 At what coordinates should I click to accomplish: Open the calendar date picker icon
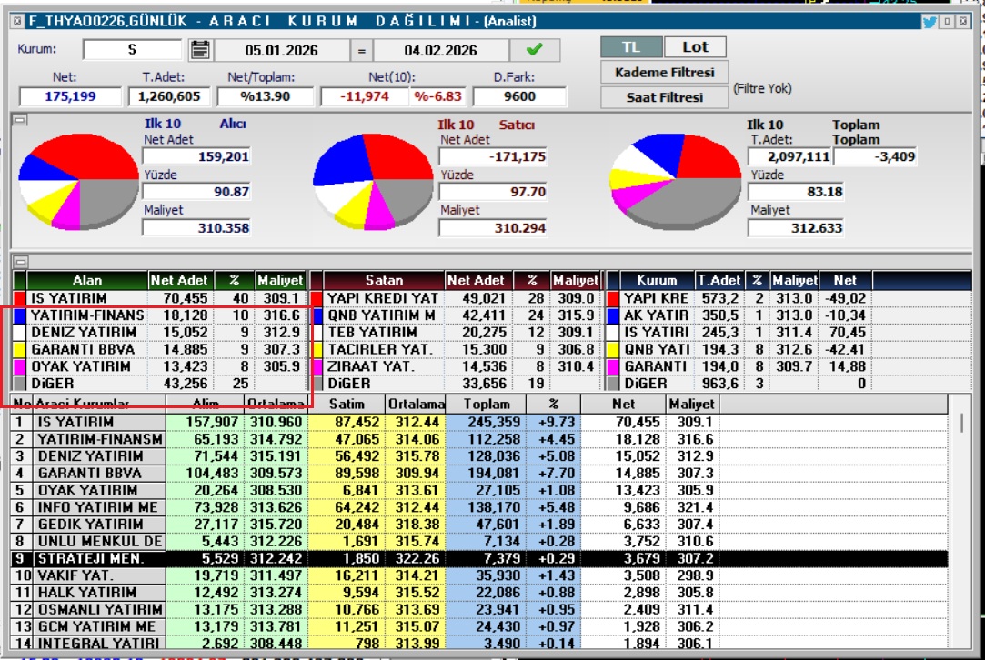pos(200,50)
